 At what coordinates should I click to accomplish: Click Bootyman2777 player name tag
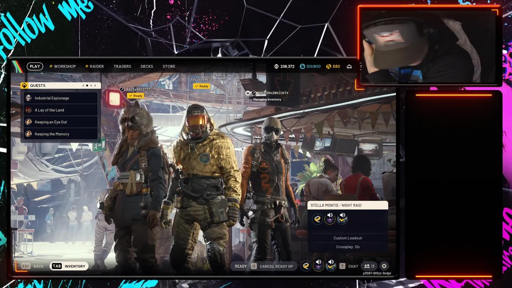point(138,90)
